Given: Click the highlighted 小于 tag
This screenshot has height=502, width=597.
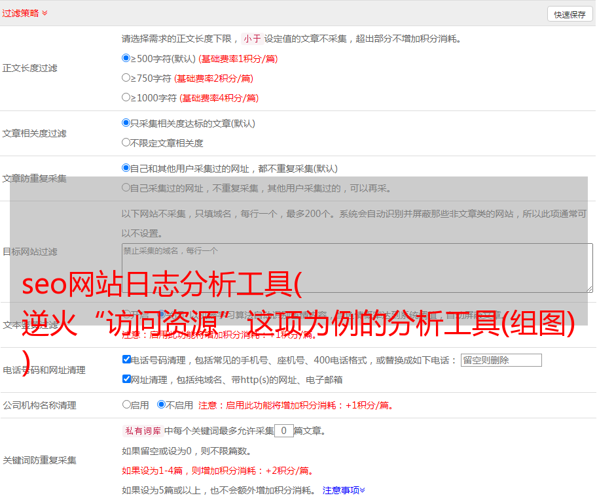Looking at the screenshot, I should (x=252, y=39).
